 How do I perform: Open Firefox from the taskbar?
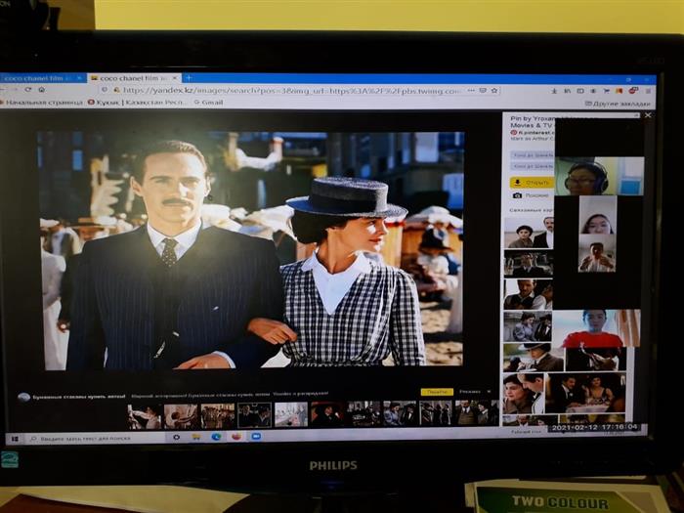[235, 436]
